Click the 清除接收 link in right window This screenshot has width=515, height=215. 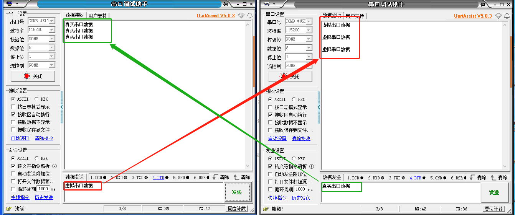point(301,138)
